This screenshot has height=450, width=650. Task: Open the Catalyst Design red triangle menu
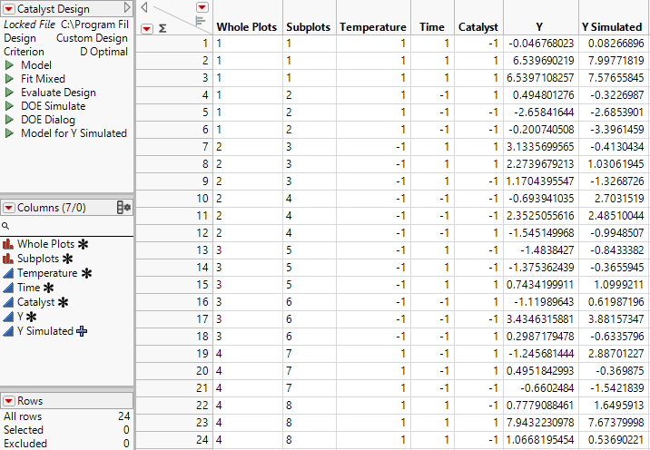tap(8, 9)
